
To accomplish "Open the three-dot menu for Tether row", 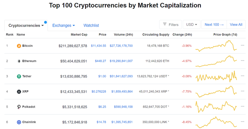I will point(242,76).
